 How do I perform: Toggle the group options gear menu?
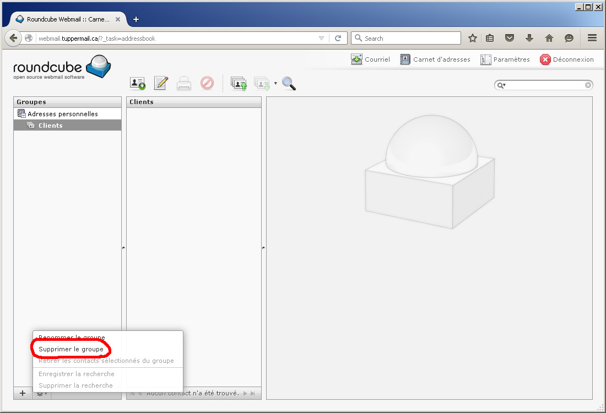[x=41, y=393]
